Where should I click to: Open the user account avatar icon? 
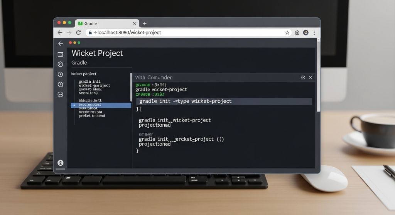60,163
